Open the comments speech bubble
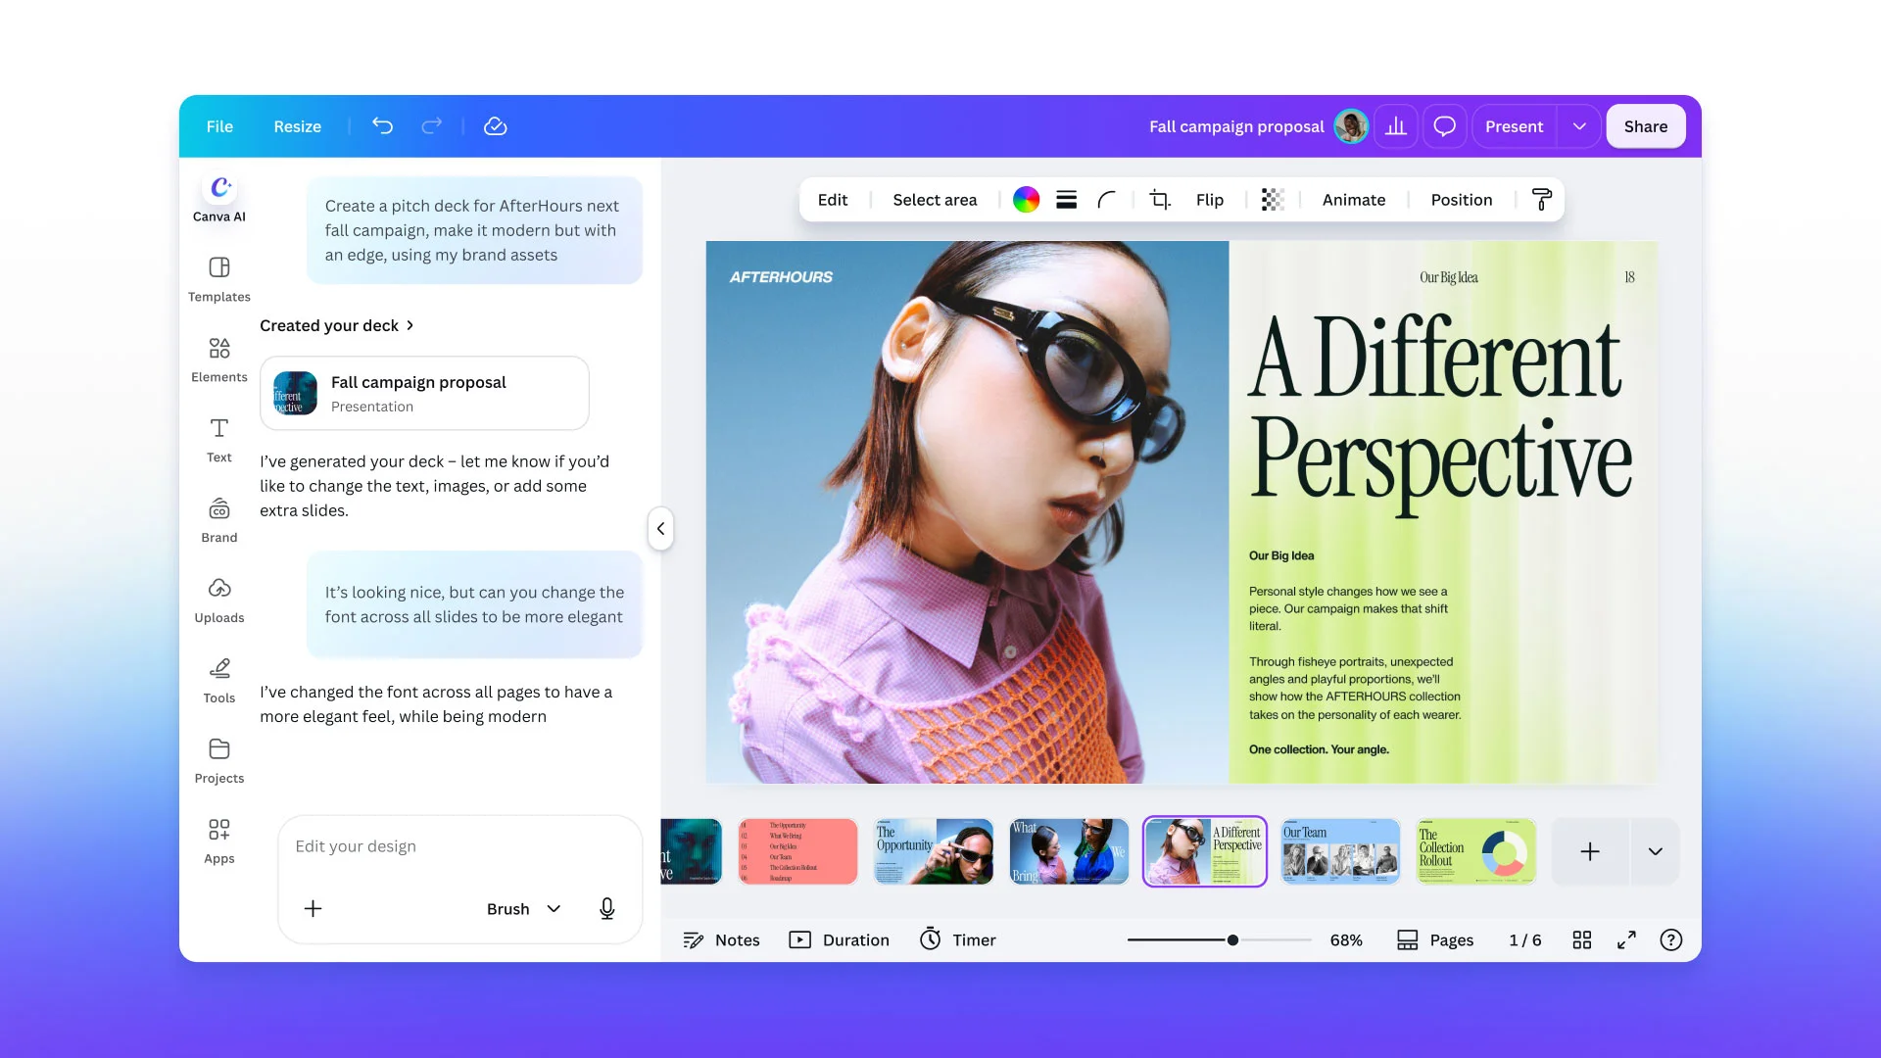This screenshot has height=1058, width=1881. [1444, 126]
